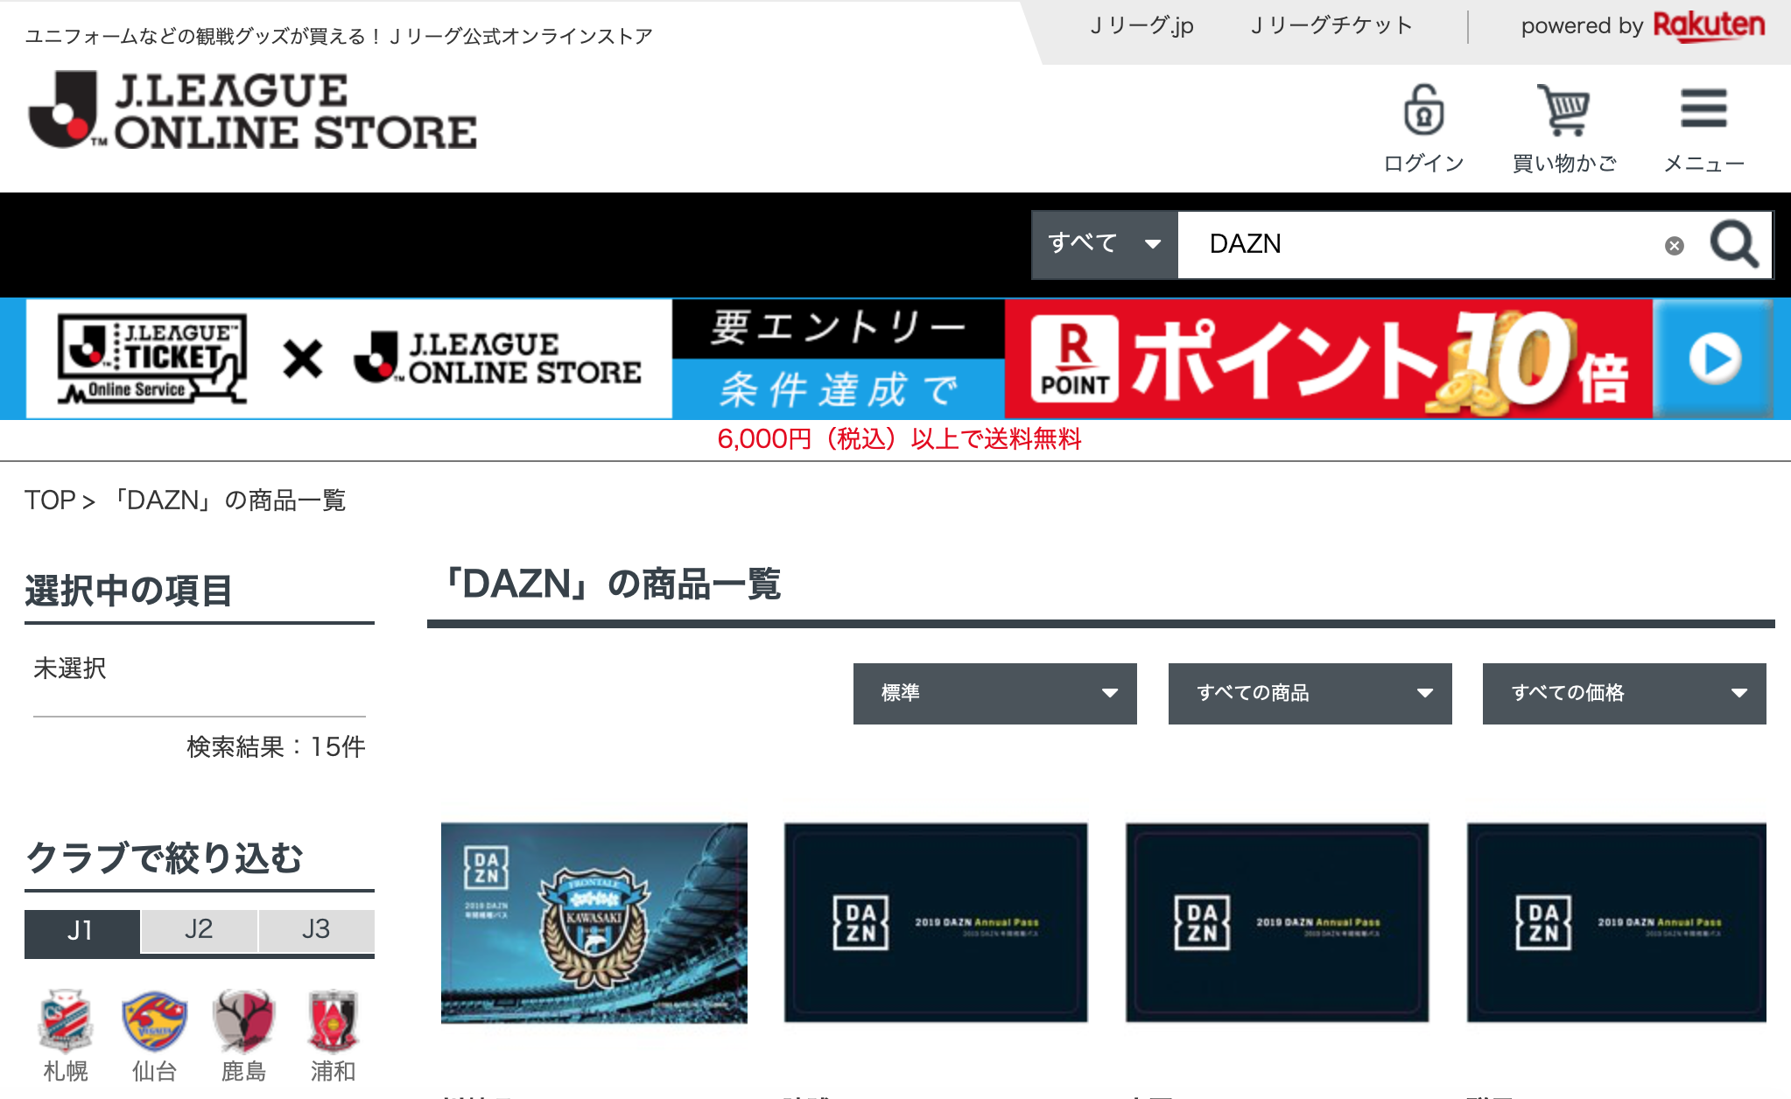The width and height of the screenshot is (1791, 1099).
Task: Switch to the J2 tab
Action: coord(199,930)
